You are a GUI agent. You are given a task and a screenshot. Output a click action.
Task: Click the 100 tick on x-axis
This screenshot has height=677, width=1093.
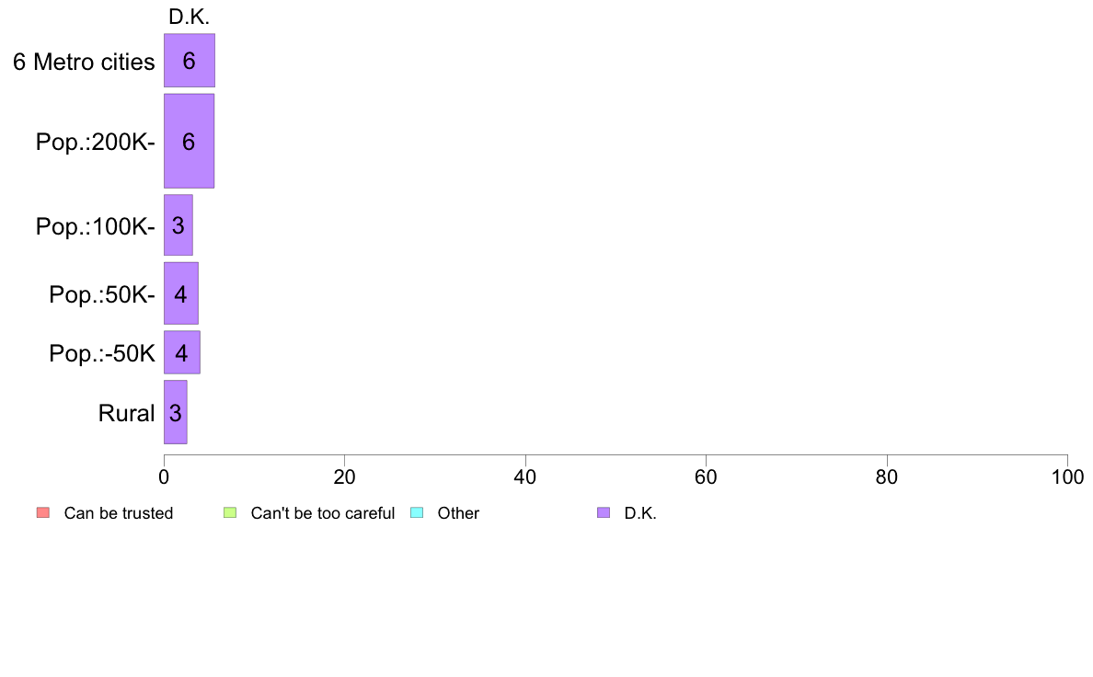pos(1067,477)
